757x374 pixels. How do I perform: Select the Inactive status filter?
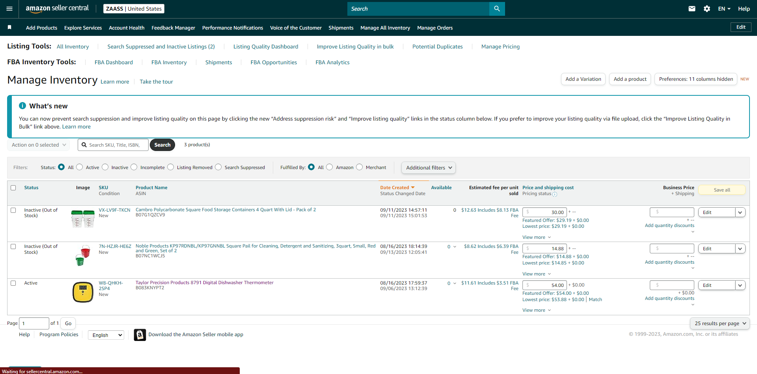point(105,167)
